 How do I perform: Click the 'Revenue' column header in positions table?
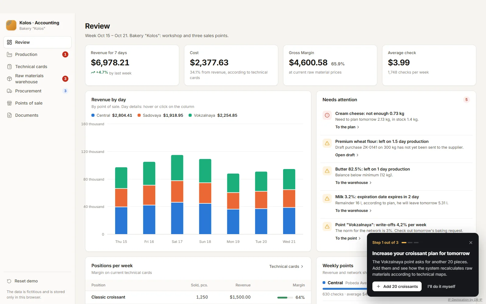(x=243, y=285)
